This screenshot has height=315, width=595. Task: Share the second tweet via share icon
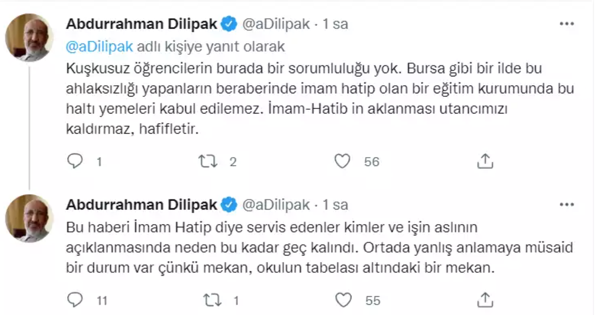pos(485,300)
